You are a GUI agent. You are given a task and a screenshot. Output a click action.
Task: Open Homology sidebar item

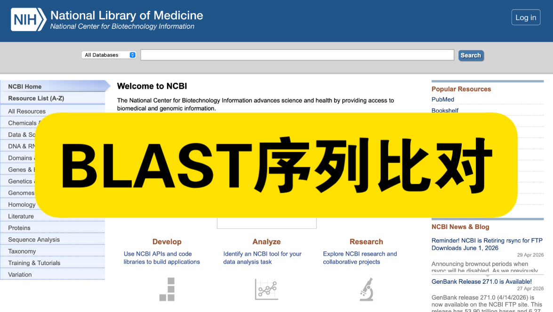click(22, 204)
